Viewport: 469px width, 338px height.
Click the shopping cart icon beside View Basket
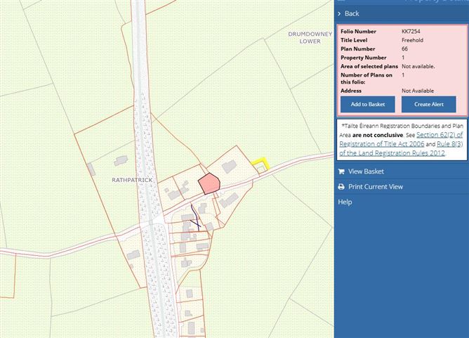pos(341,171)
